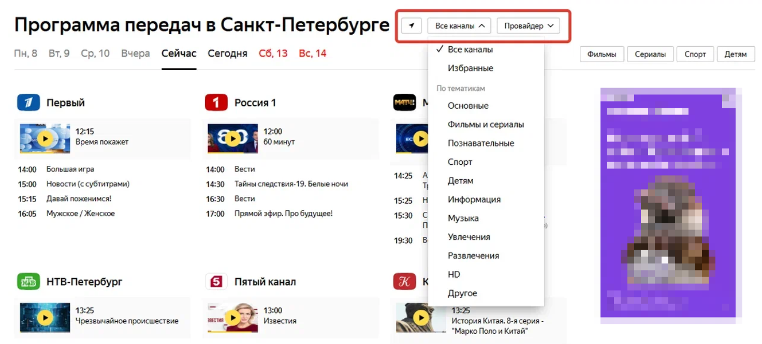Click the geolocation arrow button
Viewport: 762px width, 344px height.
tap(411, 26)
